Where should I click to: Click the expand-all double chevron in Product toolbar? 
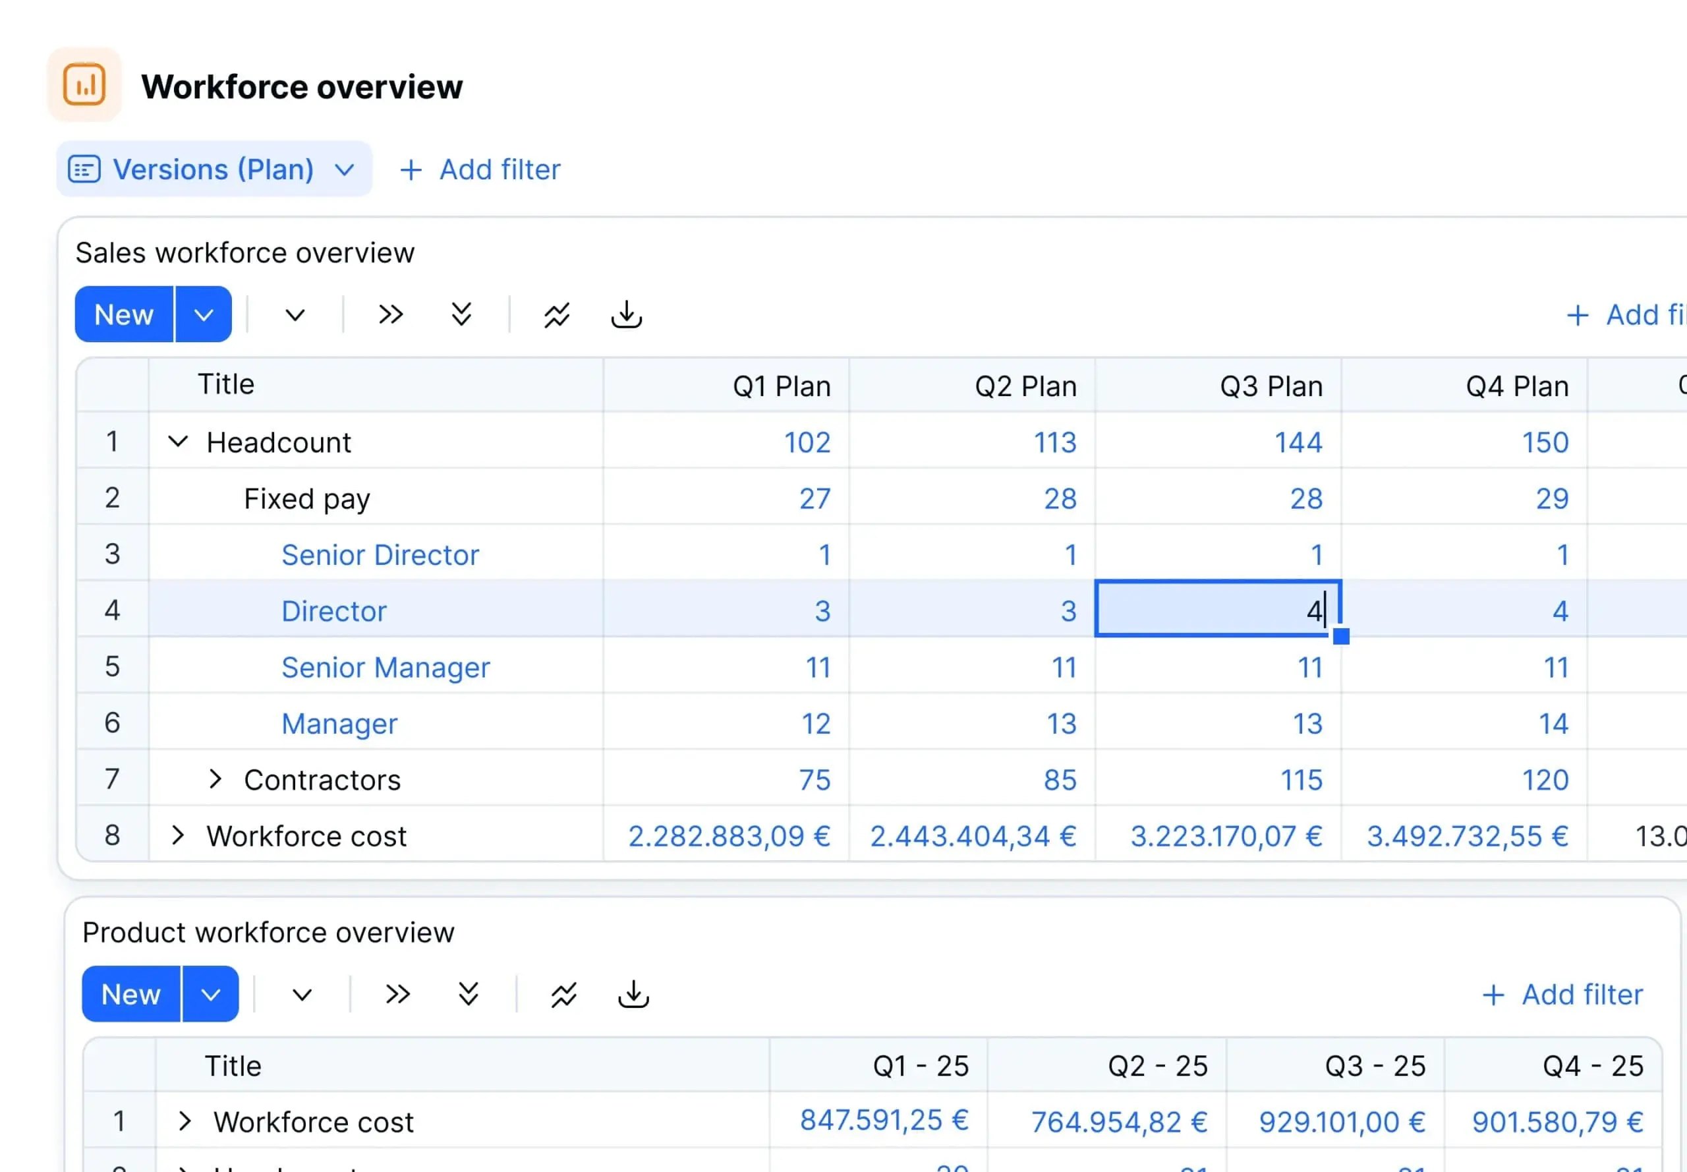(468, 994)
